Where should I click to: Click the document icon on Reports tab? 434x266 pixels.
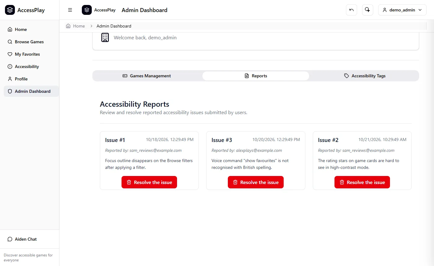247,76
